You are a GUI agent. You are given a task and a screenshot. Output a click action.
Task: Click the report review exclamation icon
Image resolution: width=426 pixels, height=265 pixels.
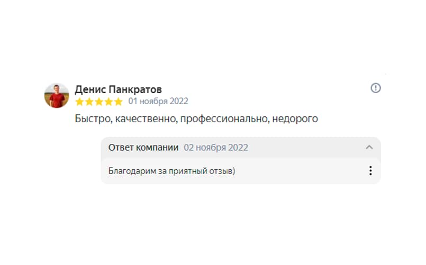tap(376, 88)
